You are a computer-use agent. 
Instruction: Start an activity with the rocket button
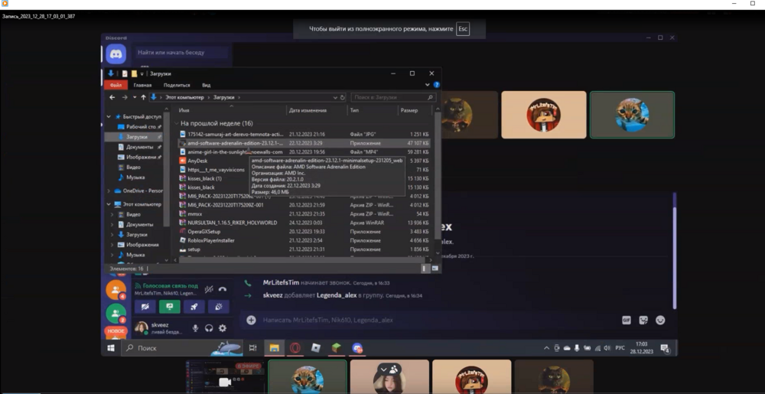point(194,307)
